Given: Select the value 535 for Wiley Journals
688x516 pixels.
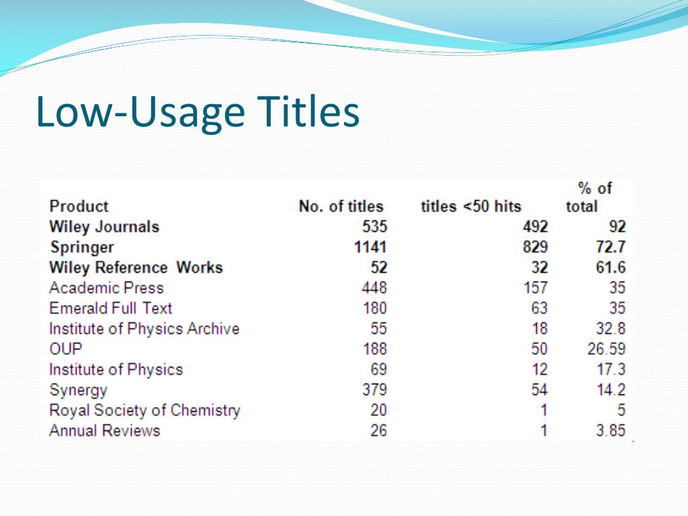Looking at the screenshot, I should 375,227.
